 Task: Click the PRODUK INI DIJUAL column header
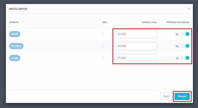pos(178,22)
